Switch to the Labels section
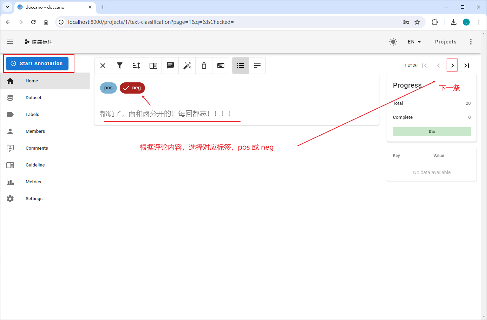This screenshot has width=487, height=320. coord(32,114)
